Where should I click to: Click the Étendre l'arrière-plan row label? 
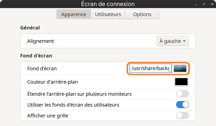[x=79, y=94]
